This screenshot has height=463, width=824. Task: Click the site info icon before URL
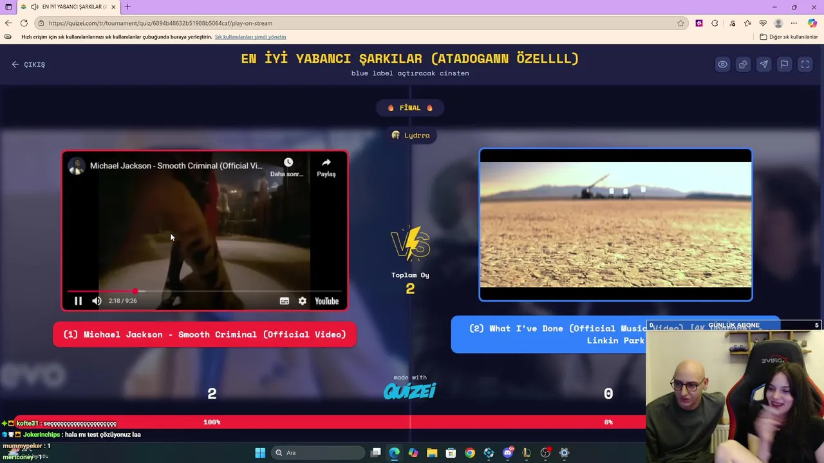pos(41,23)
